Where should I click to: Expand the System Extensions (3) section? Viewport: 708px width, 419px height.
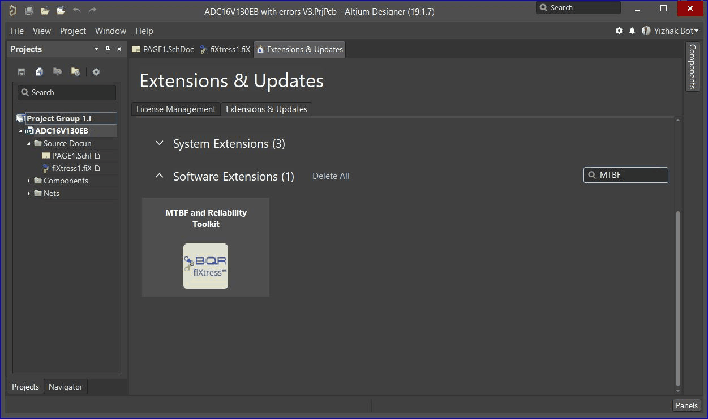(x=160, y=144)
